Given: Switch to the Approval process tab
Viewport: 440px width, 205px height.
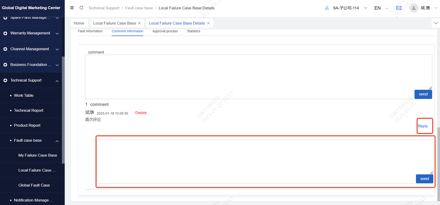Looking at the screenshot, I should (165, 31).
